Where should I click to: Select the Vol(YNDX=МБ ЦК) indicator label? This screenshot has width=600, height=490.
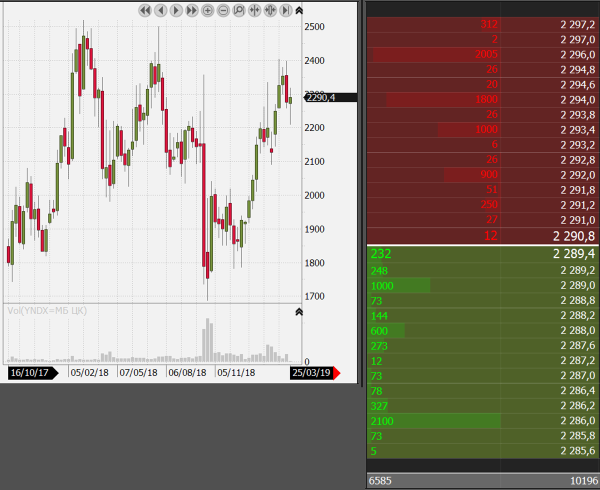(47, 310)
